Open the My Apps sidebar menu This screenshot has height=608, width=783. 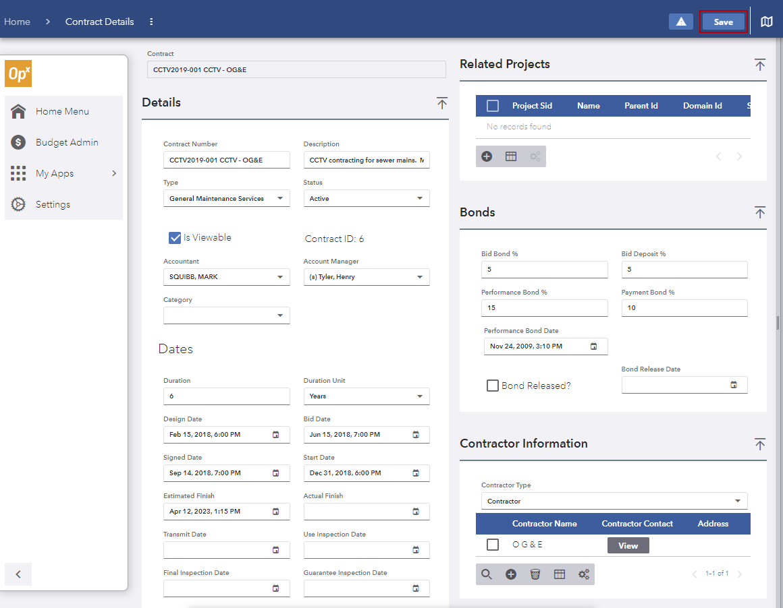click(x=64, y=174)
